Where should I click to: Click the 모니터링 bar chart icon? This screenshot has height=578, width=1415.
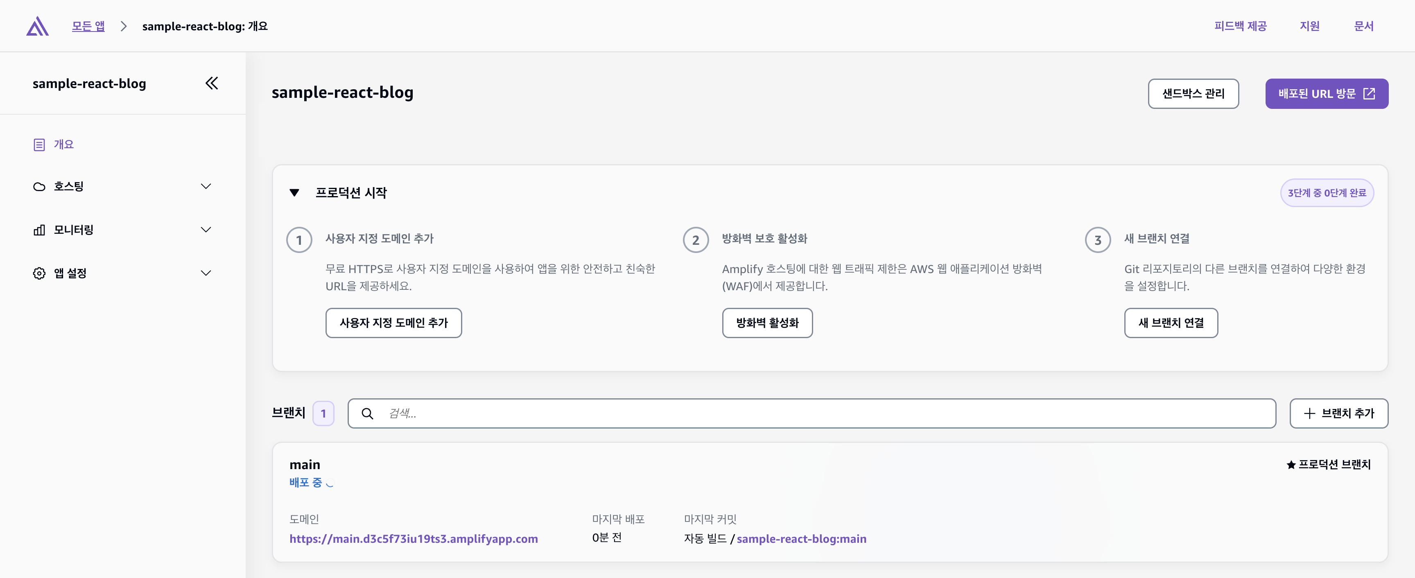pos(39,230)
